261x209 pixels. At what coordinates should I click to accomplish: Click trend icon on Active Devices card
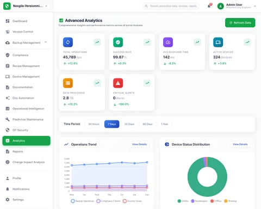[x=247, y=42]
